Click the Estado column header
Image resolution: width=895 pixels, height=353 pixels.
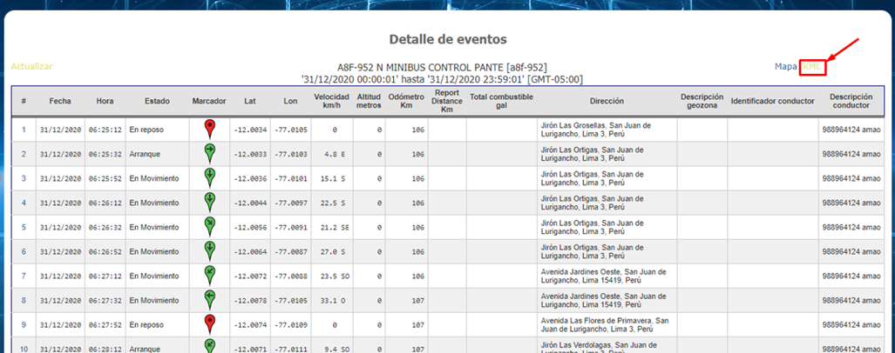click(x=157, y=101)
